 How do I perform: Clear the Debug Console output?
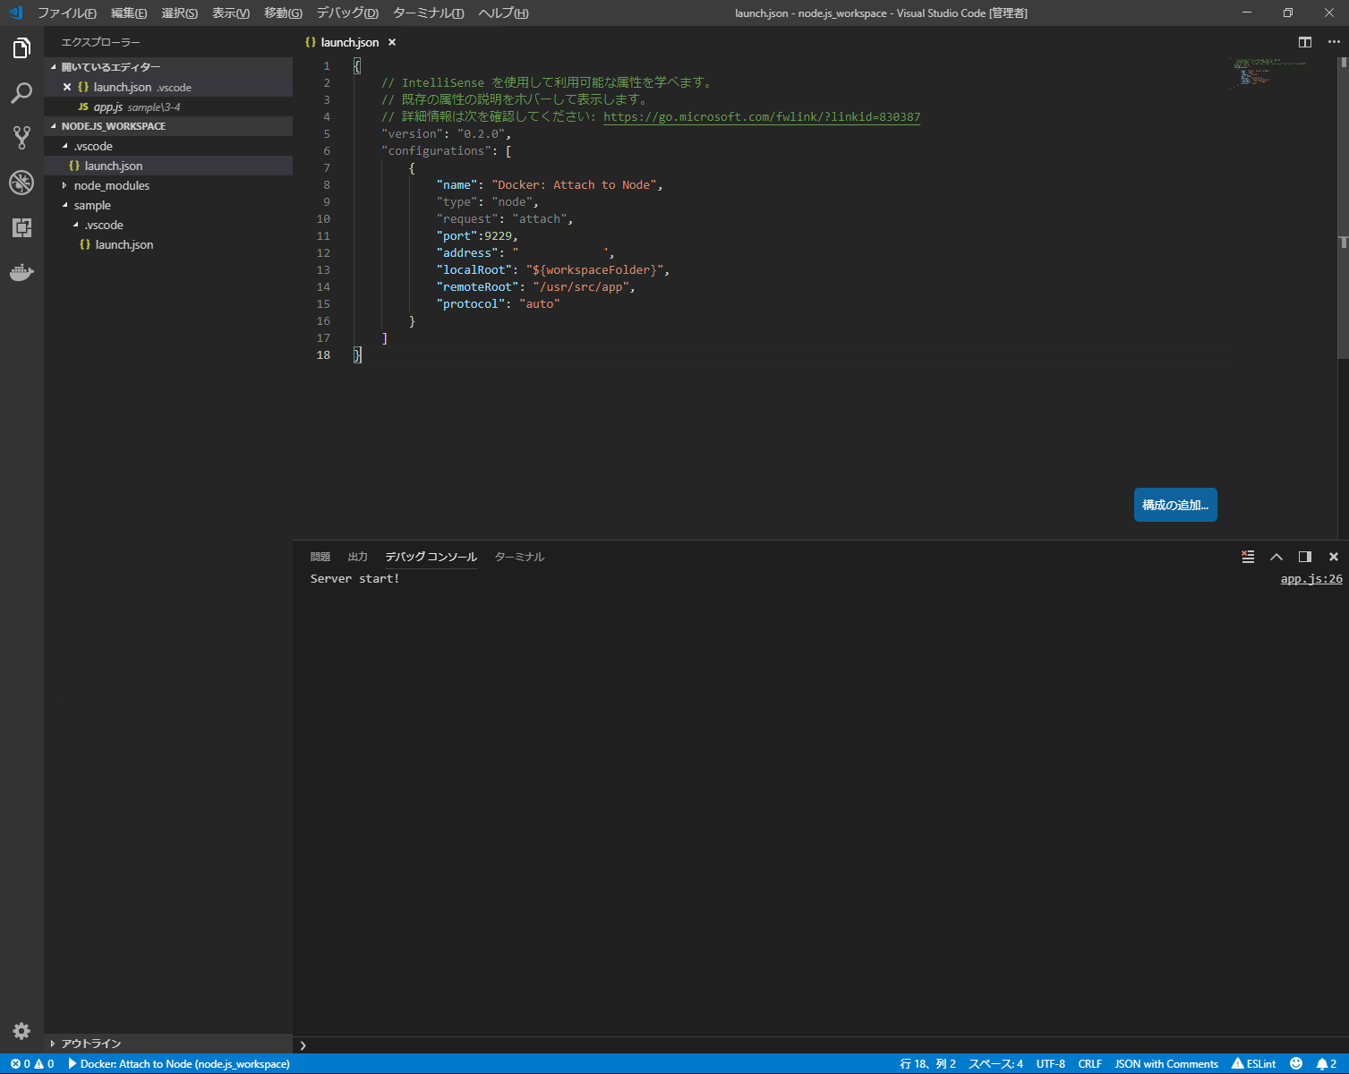[1247, 556]
